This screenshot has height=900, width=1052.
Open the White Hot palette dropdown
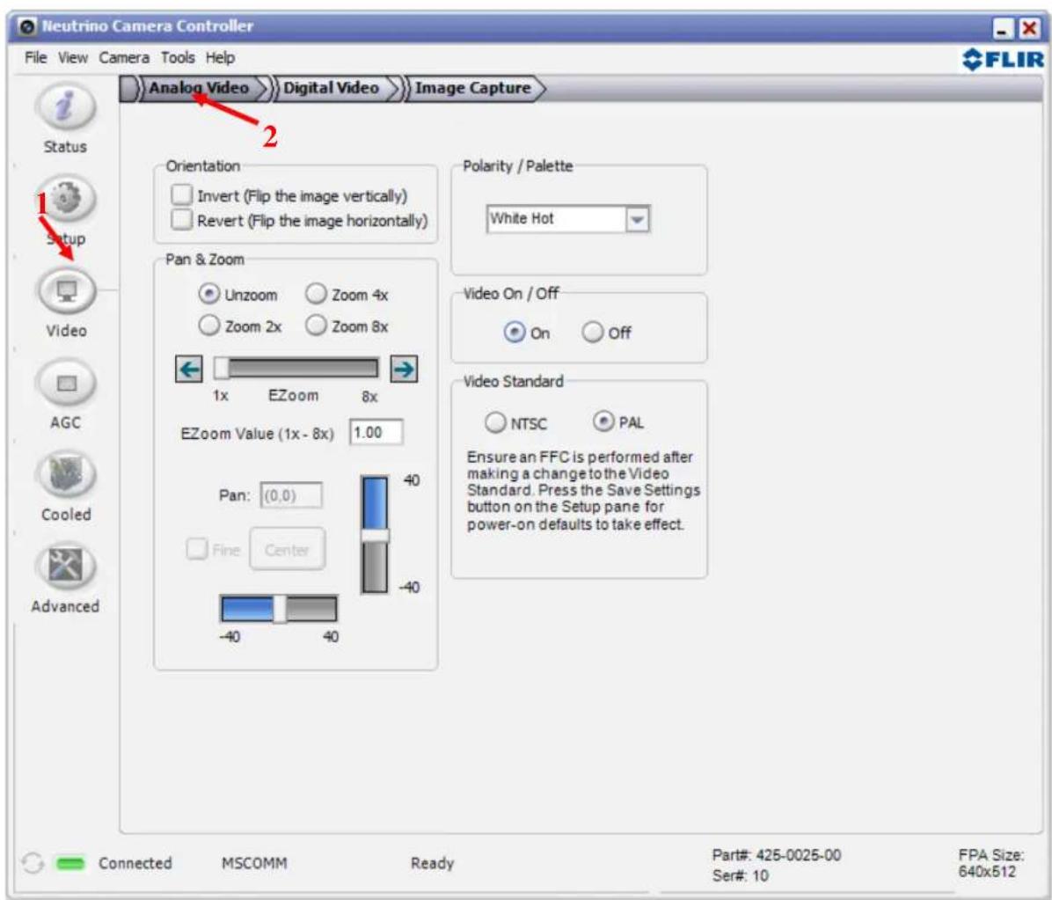tap(638, 219)
